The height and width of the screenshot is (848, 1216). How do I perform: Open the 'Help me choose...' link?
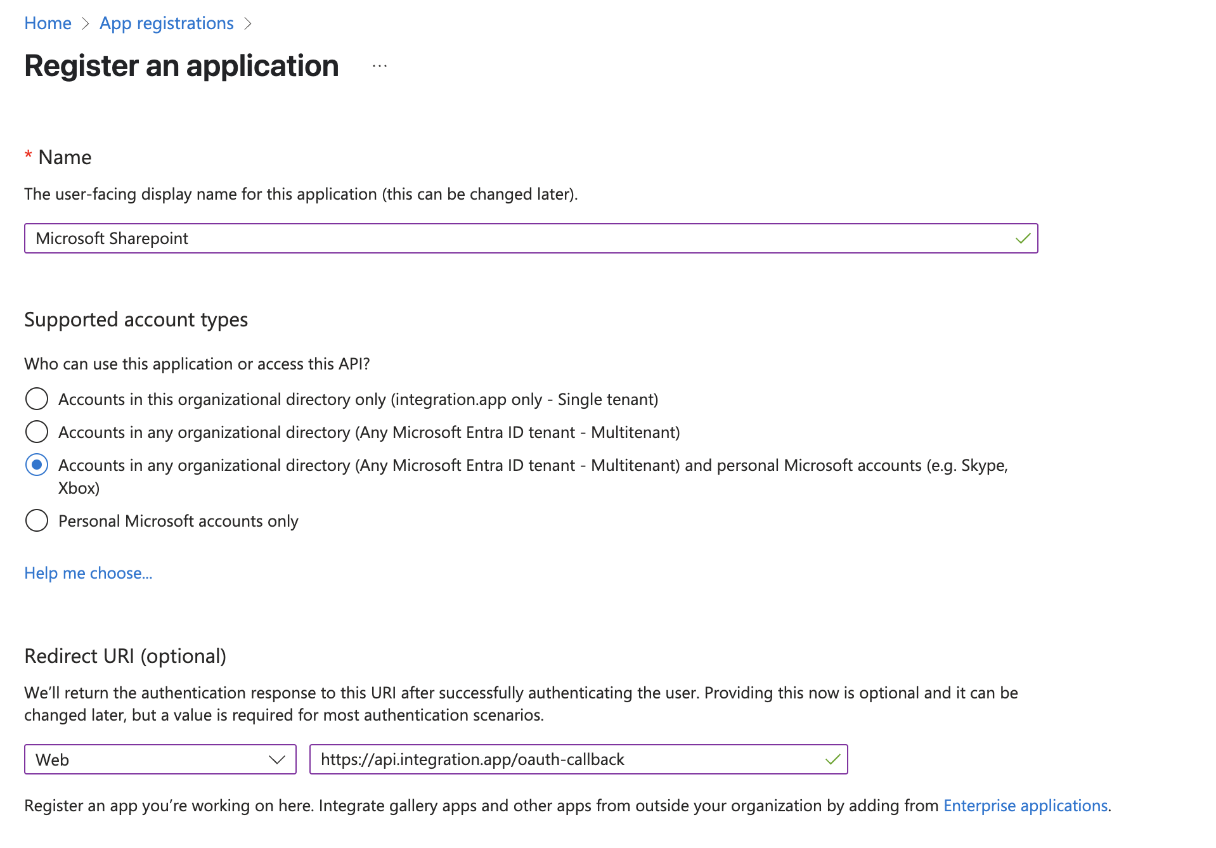(x=88, y=572)
